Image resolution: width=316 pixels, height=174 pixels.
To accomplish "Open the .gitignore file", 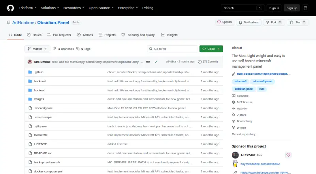I will tap(40, 127).
